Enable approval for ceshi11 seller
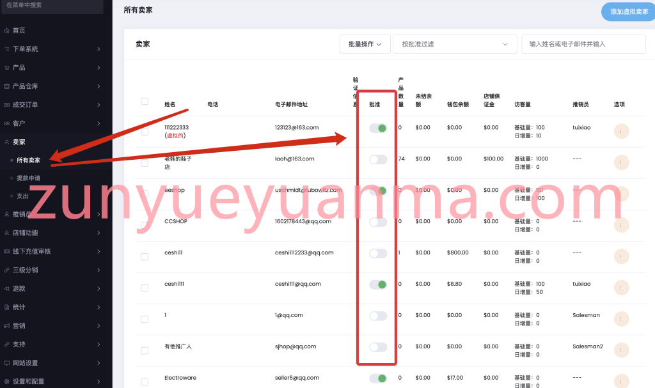The height and width of the screenshot is (388, 655). [378, 254]
